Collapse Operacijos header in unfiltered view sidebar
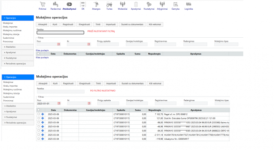 coord(18,18)
